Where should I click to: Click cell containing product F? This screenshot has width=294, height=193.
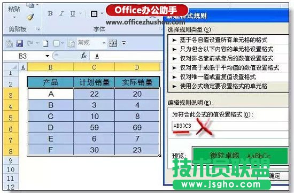[x=51, y=150]
